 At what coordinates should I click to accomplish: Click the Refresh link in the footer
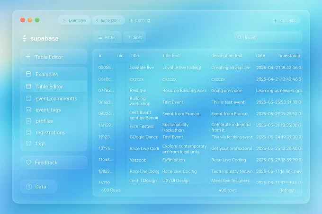point(287,190)
